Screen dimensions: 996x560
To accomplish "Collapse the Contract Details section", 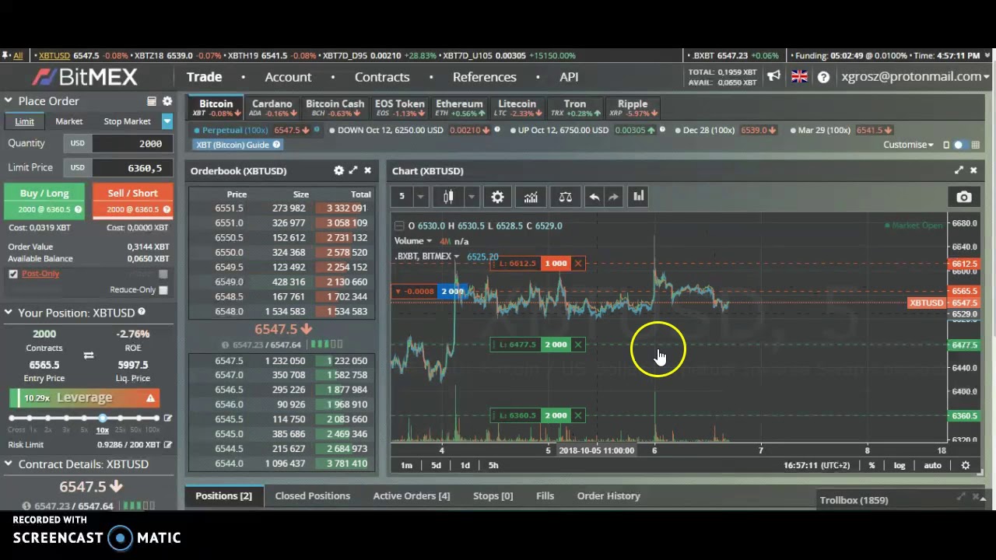I will [x=8, y=464].
